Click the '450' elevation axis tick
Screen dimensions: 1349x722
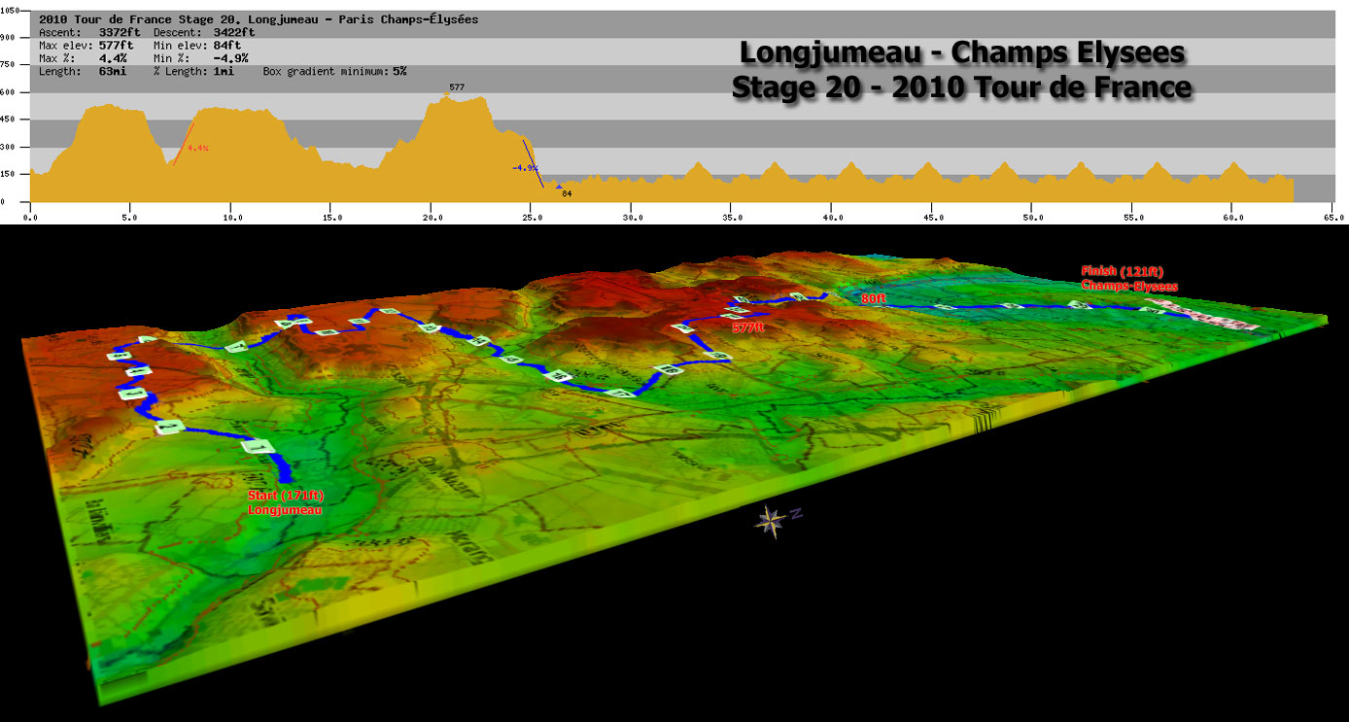click(10, 120)
